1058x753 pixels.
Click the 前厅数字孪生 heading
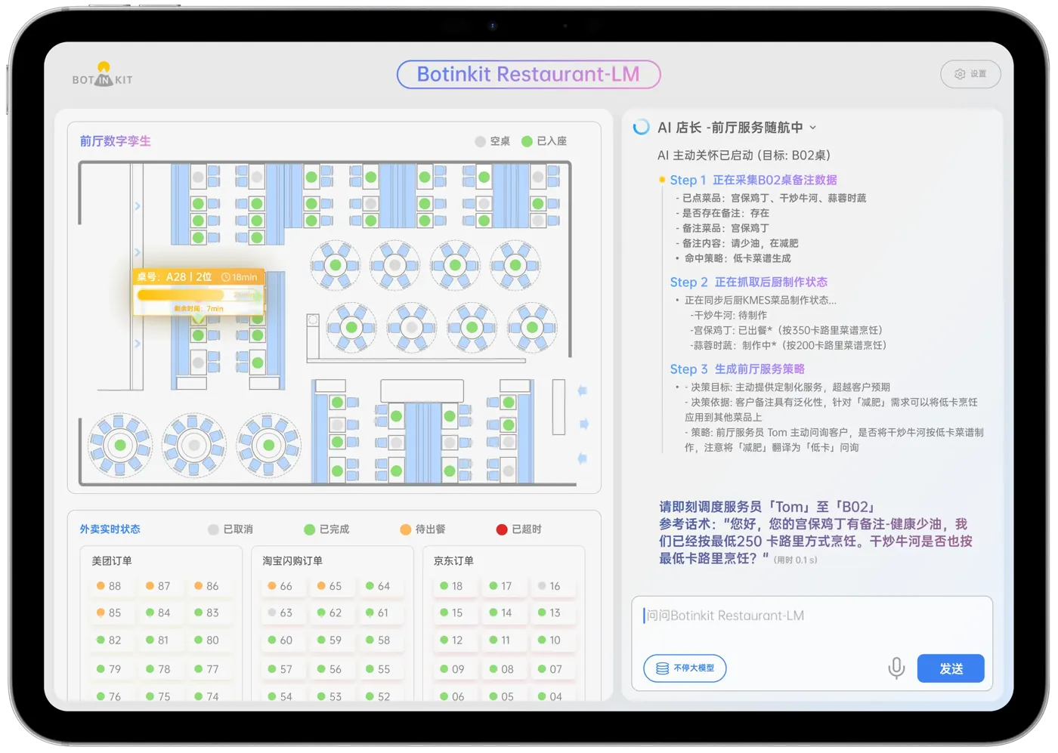116,141
